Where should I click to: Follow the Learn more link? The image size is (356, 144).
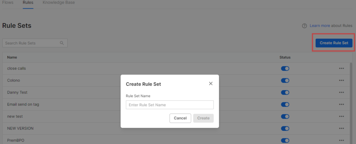tap(320, 26)
